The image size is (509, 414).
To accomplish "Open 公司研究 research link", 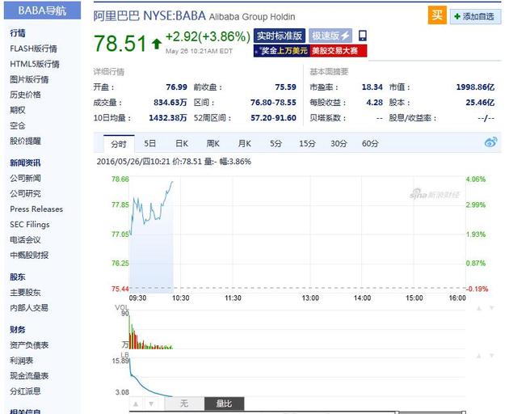I will 25,194.
